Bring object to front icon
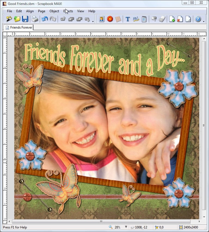The height and width of the screenshot is (232, 209). [63, 19]
